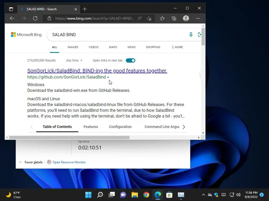
Task: Expand the Any time filter dropdown
Action: coord(74,60)
